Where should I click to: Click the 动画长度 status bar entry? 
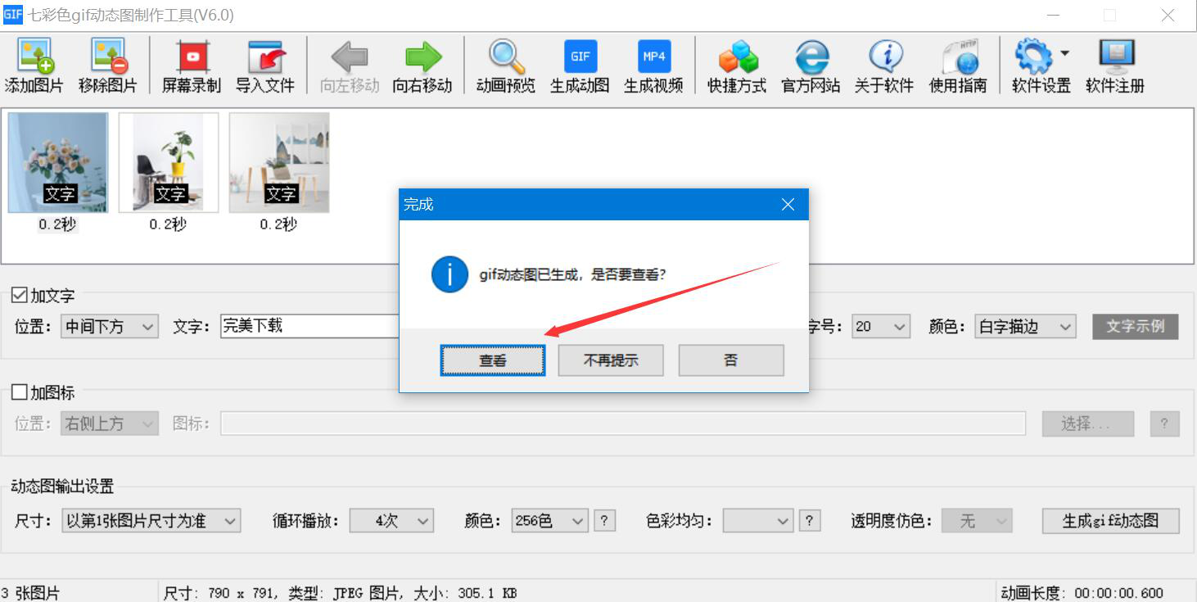pyautogui.click(x=1082, y=592)
